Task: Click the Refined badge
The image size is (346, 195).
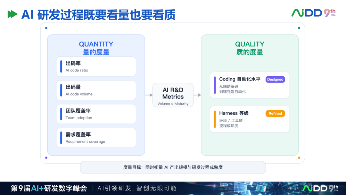Action: tap(275, 114)
